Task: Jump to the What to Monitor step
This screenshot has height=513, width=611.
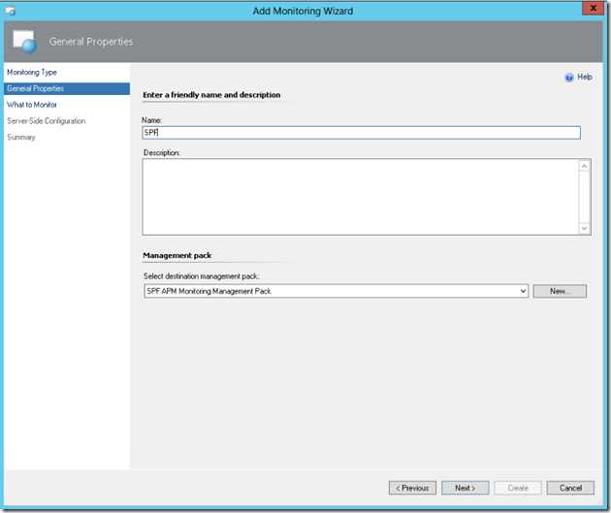Action: coord(32,105)
